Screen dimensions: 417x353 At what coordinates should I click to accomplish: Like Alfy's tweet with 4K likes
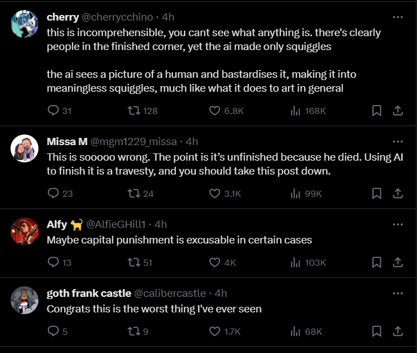coord(215,262)
